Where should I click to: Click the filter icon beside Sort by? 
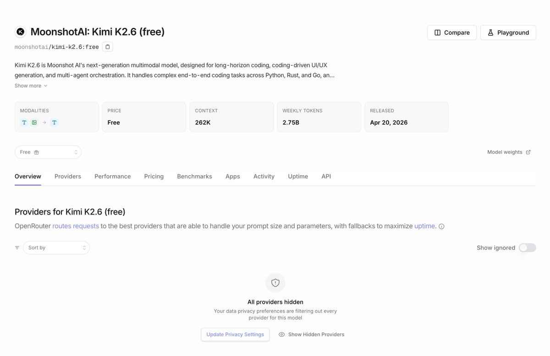point(17,248)
